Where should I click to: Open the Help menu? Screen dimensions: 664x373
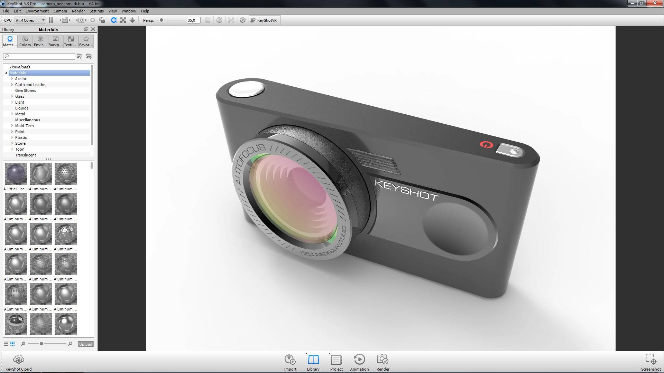145,11
